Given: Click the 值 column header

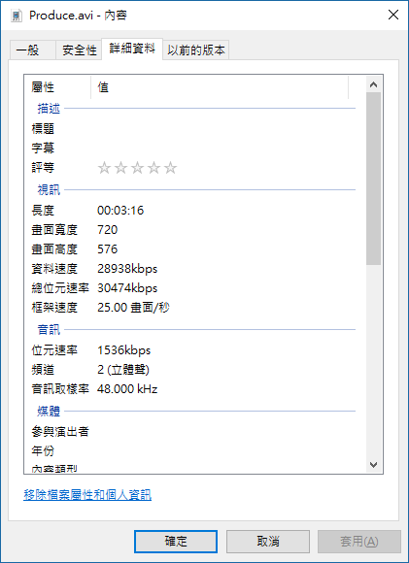Looking at the screenshot, I should click(220, 87).
